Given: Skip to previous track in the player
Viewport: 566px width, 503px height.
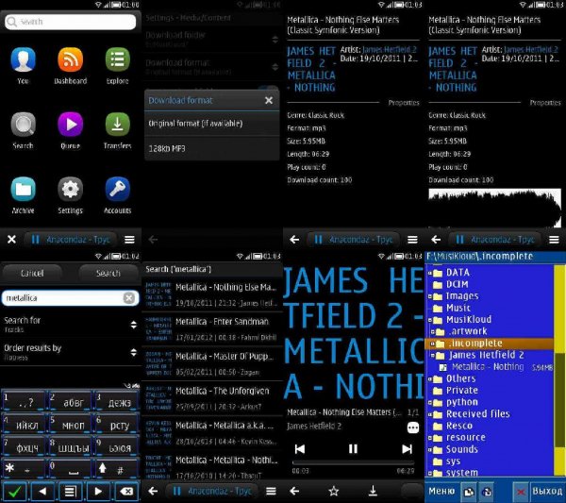Looking at the screenshot, I should click(300, 449).
